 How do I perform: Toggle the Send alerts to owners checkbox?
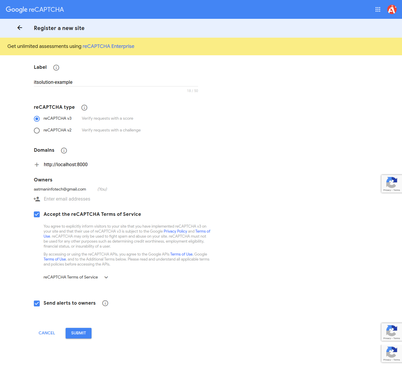click(x=37, y=303)
